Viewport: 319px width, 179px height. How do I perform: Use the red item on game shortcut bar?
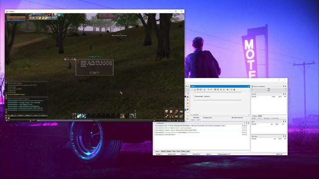(x=122, y=116)
